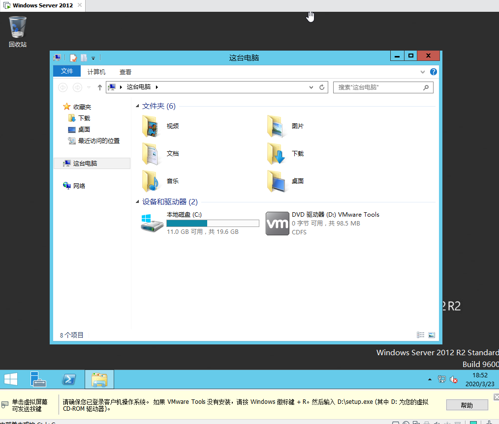Collapse the 设备和驱动器 (2) group
499x424 pixels.
pyautogui.click(x=137, y=202)
